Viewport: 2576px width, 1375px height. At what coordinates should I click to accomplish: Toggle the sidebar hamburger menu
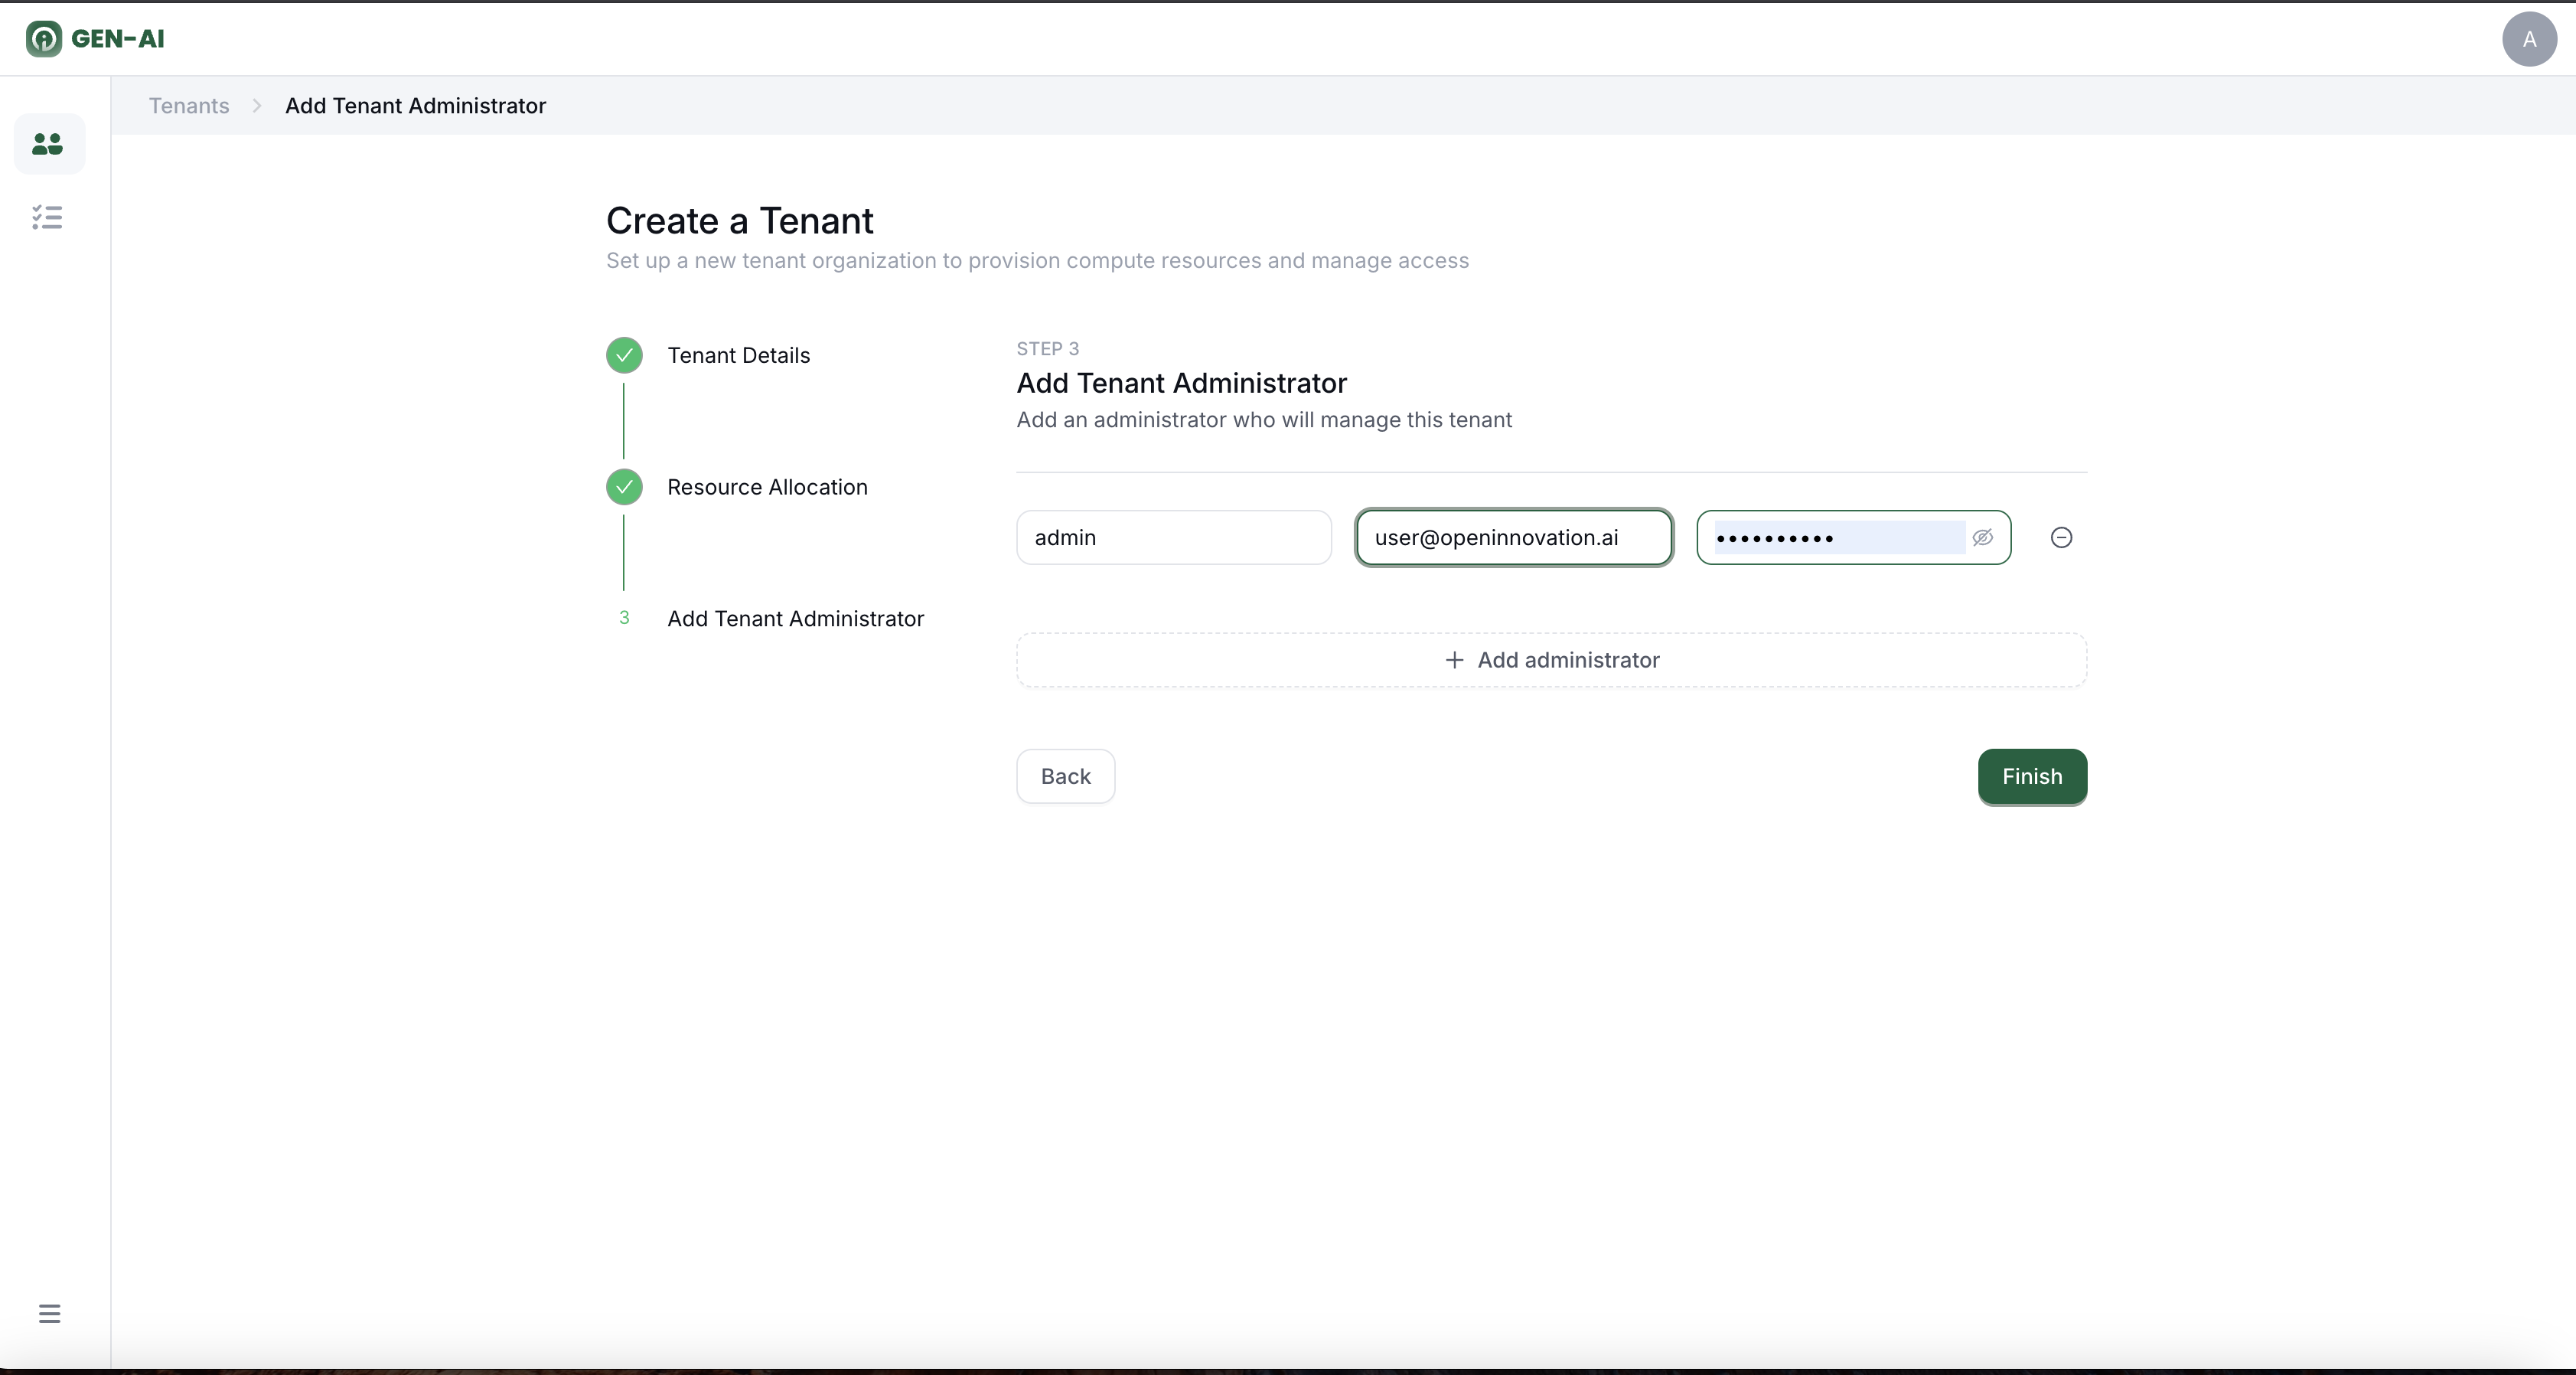click(x=49, y=1313)
